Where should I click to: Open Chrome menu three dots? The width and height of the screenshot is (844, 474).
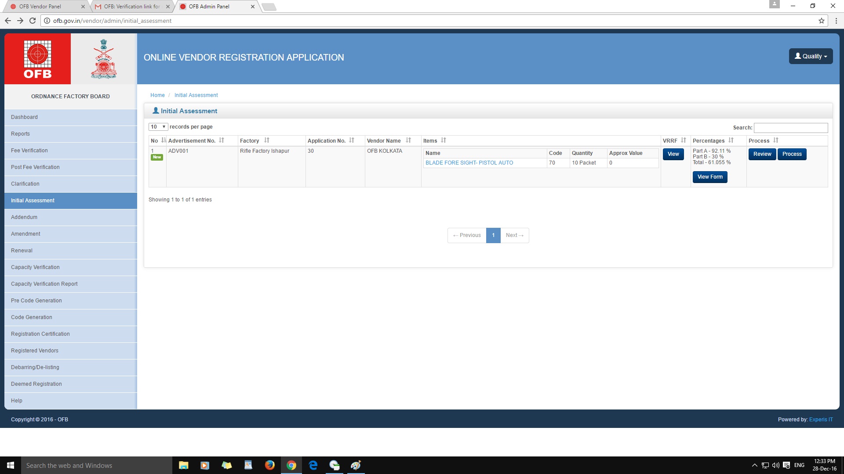click(x=836, y=21)
